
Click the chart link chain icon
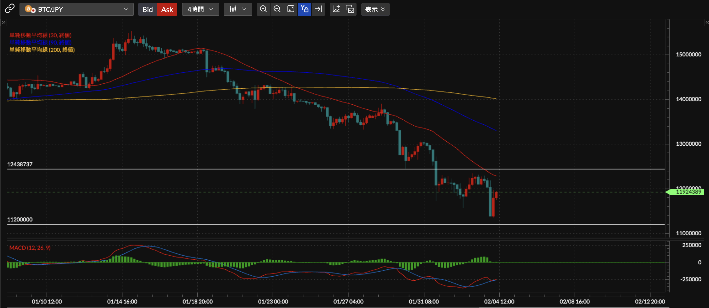tap(10, 9)
